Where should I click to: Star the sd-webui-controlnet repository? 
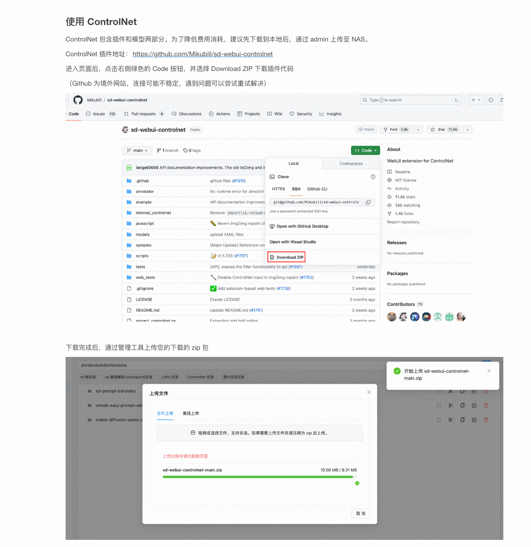tap(445, 129)
